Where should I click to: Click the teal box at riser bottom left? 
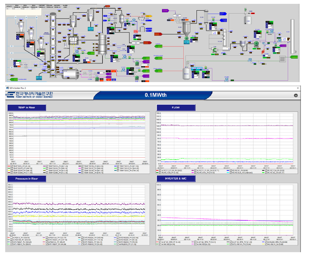39,78
